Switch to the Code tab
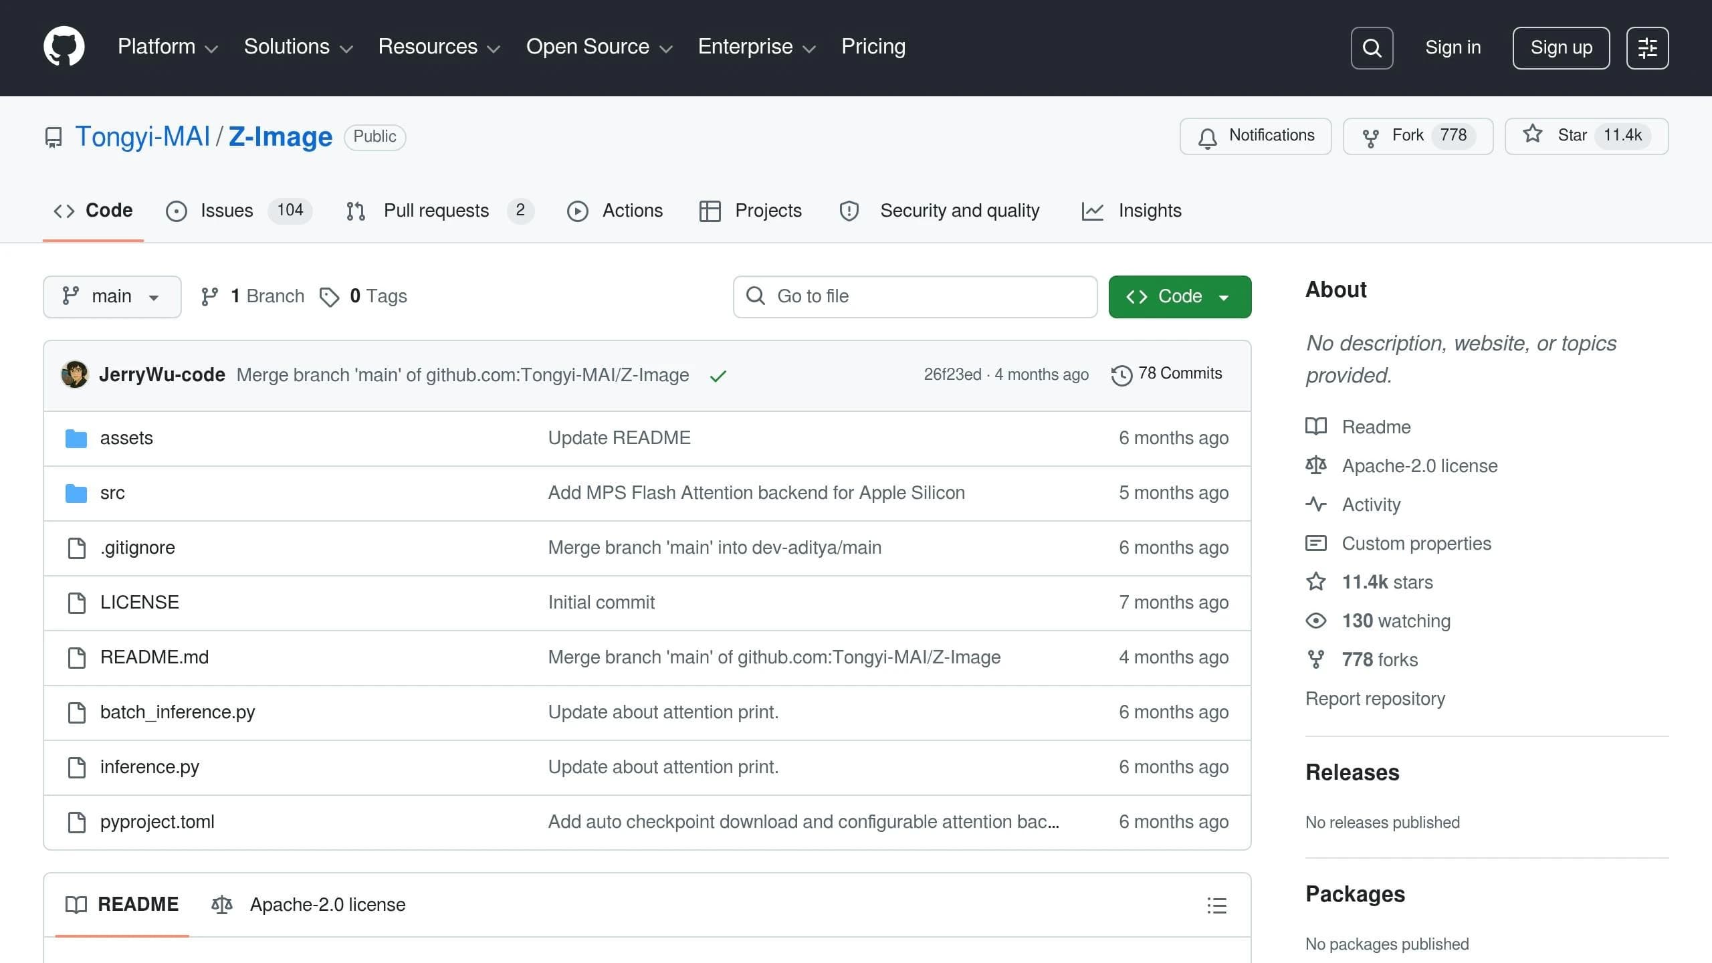Screen dimensions: 1712x963 point(93,211)
